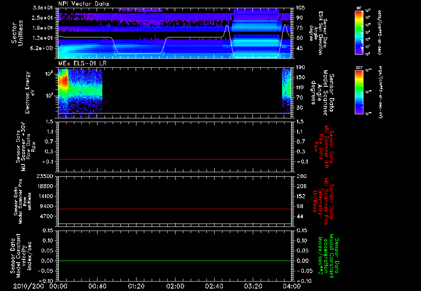
Task: Click the 01:20 time axis tick label
Action: [x=136, y=286]
